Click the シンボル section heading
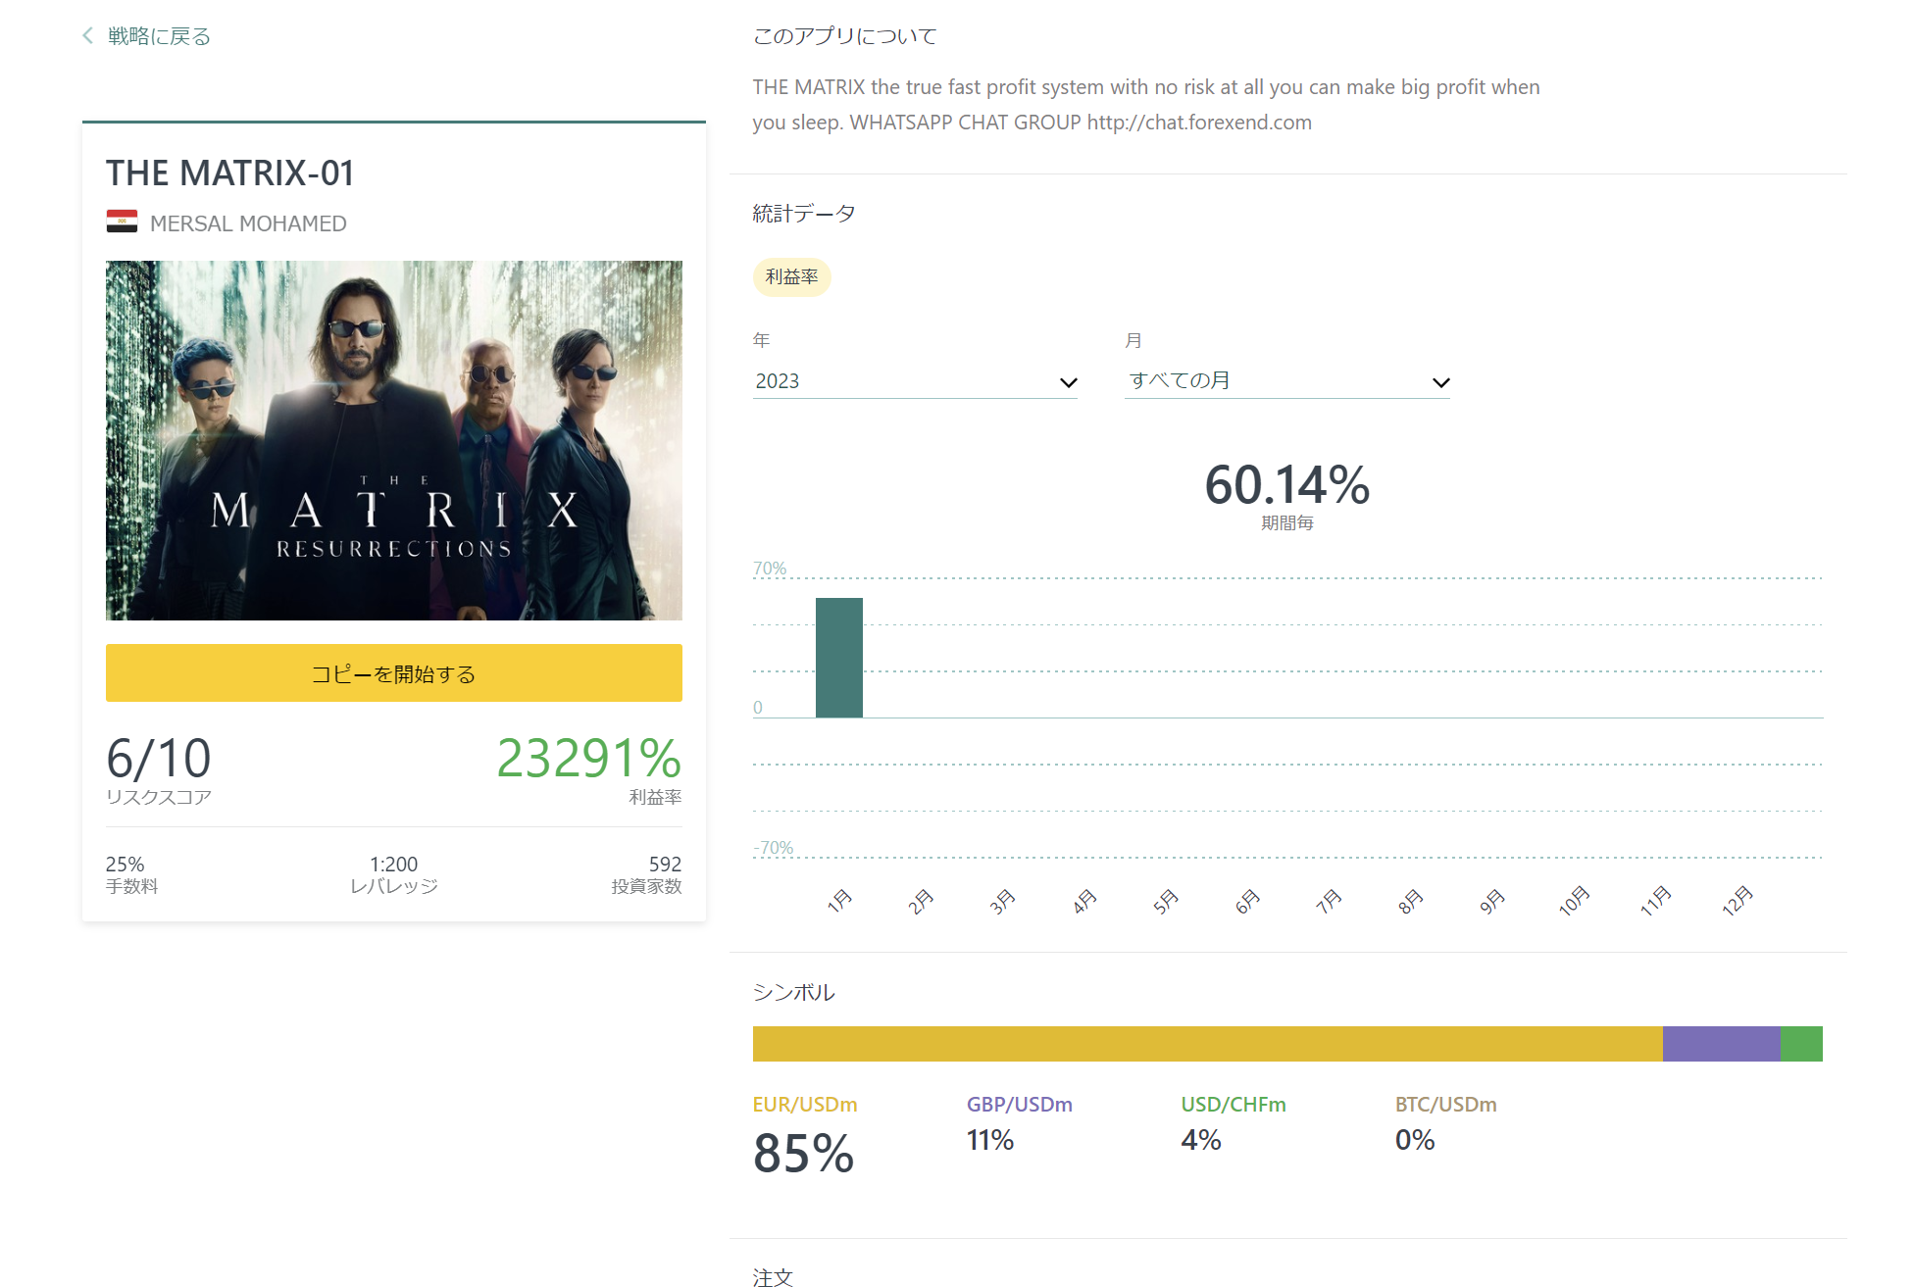Viewport: 1914px width, 1287px height. 794,993
